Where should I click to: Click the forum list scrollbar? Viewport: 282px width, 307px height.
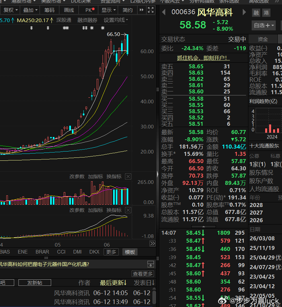pos(154,297)
